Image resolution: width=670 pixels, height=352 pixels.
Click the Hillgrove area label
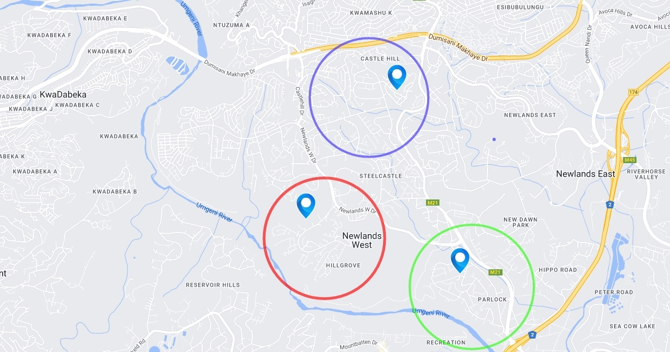tap(343, 265)
